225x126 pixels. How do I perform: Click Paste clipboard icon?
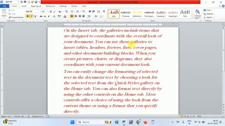[x=4, y=12]
